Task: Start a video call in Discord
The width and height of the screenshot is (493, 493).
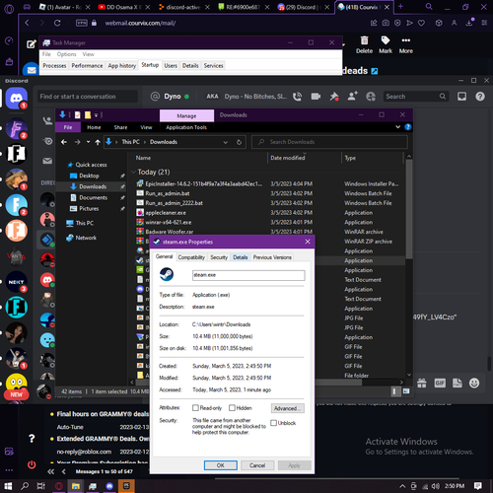Action: [316, 97]
